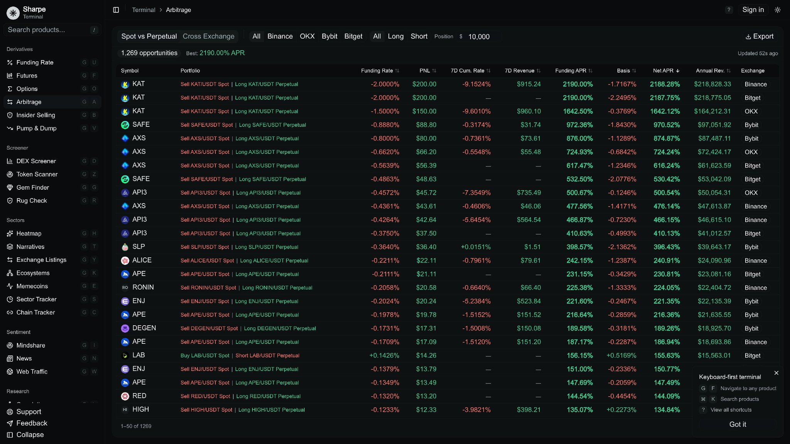
Task: Open the help question mark icon
Action: pos(728,10)
